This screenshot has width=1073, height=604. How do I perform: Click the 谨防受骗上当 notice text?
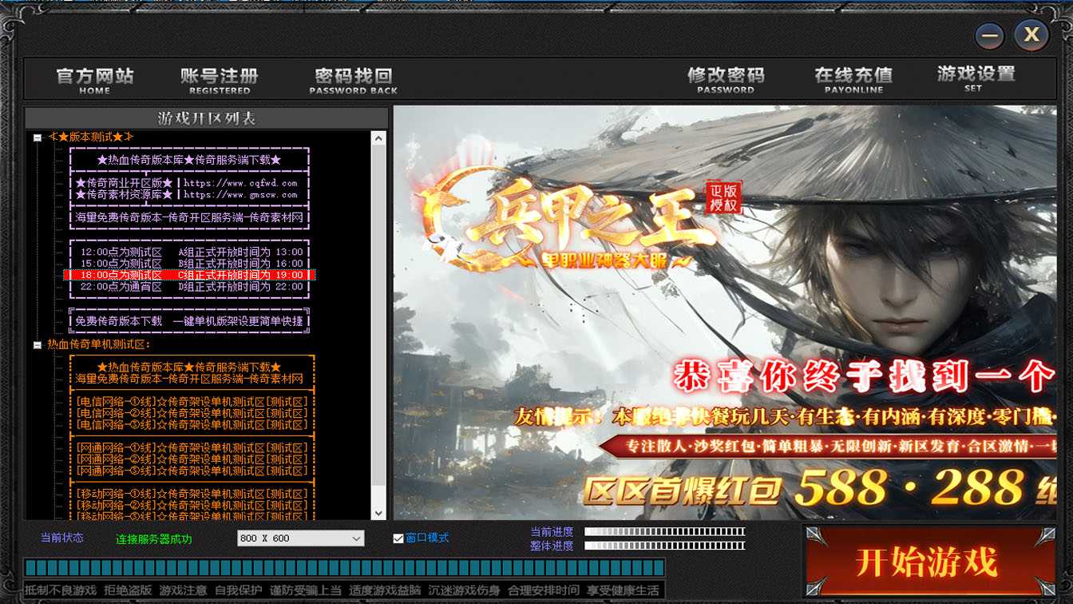tap(305, 590)
